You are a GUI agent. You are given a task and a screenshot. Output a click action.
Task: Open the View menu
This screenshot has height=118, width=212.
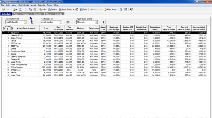14,5
